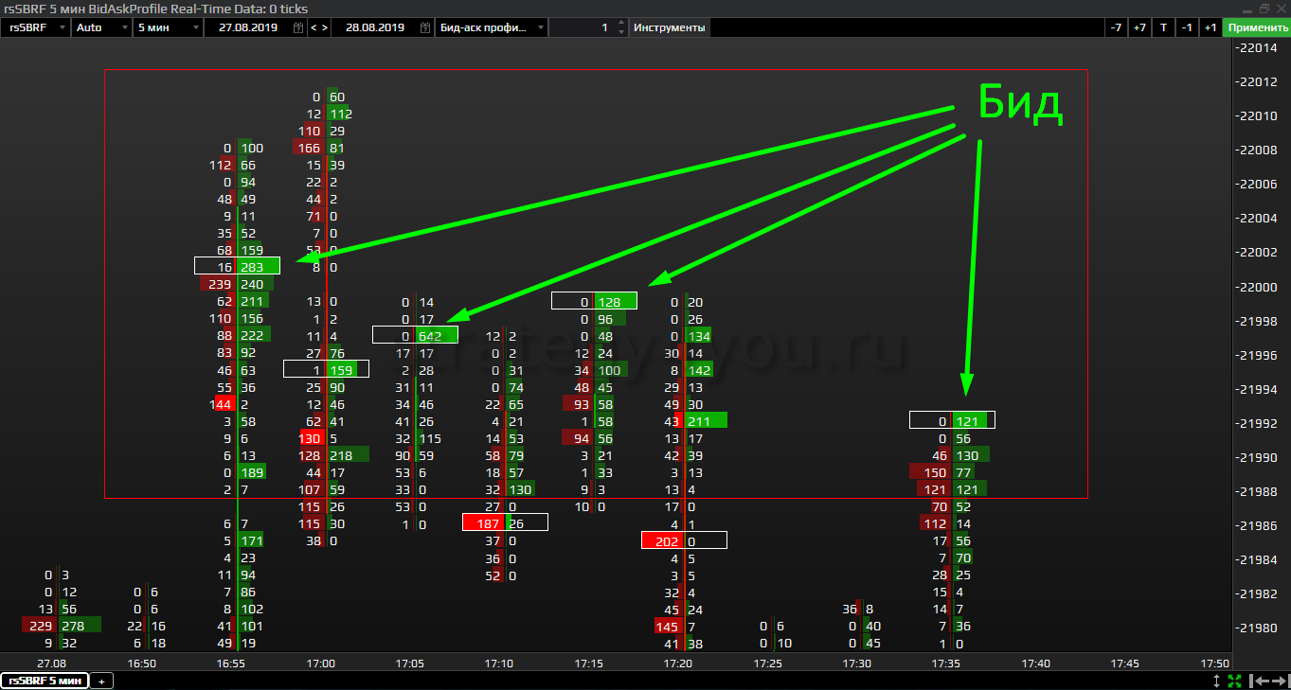Click the -7 days button
This screenshot has height=690, width=1291.
(1117, 27)
